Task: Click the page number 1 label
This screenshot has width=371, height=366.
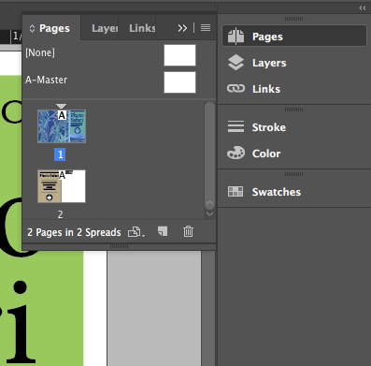Action: (x=60, y=154)
